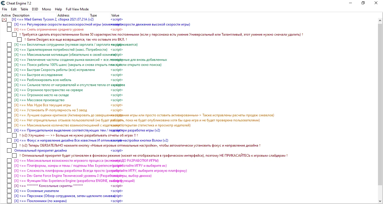
Task: Enable the 'Быстрое исследование' checkbox
Action: pos(9,75)
